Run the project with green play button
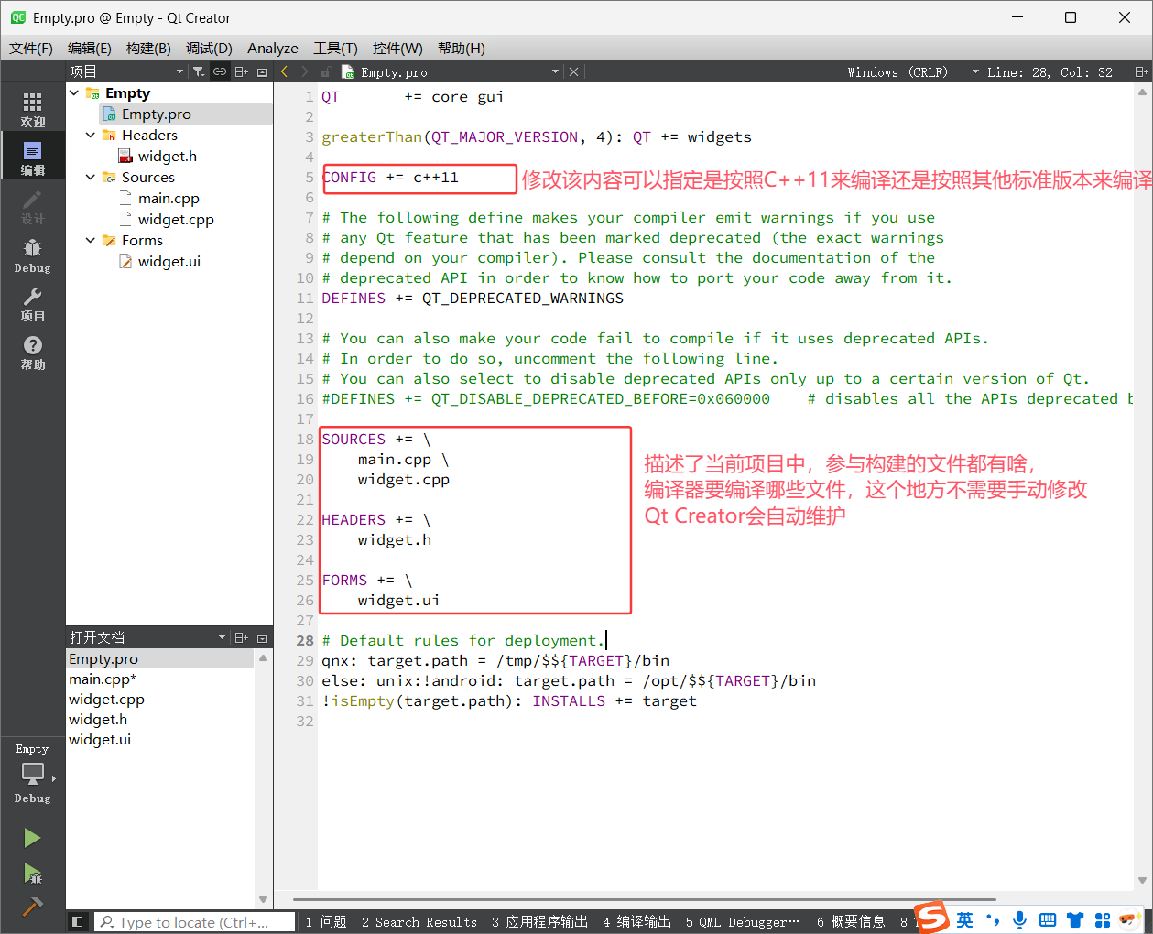 click(33, 838)
